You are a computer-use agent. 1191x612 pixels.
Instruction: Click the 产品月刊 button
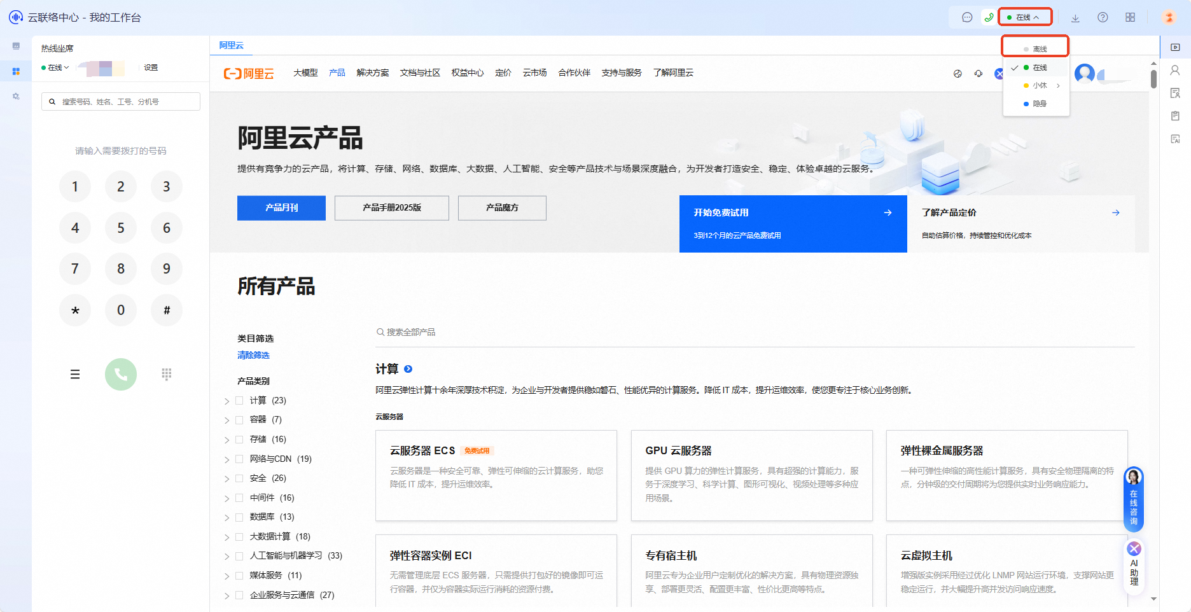point(281,208)
